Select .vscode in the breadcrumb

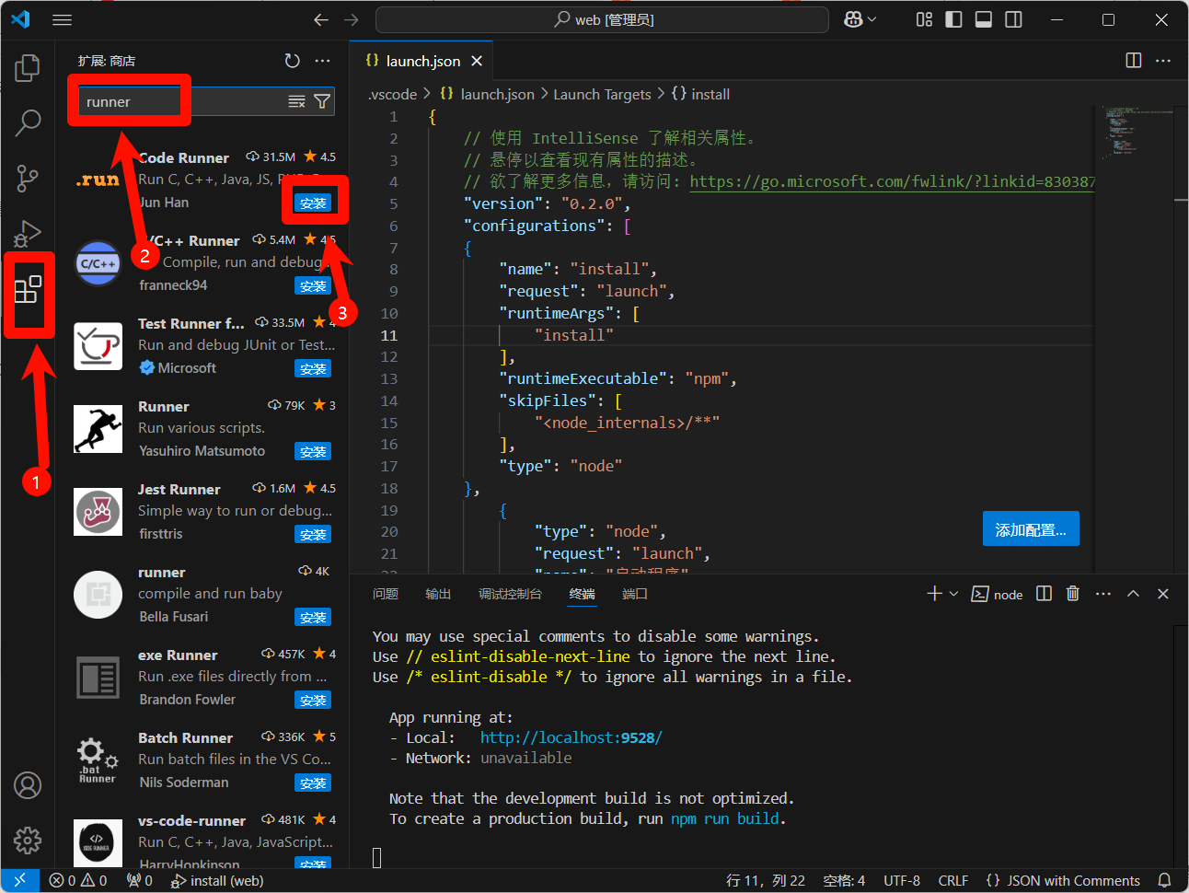(393, 94)
